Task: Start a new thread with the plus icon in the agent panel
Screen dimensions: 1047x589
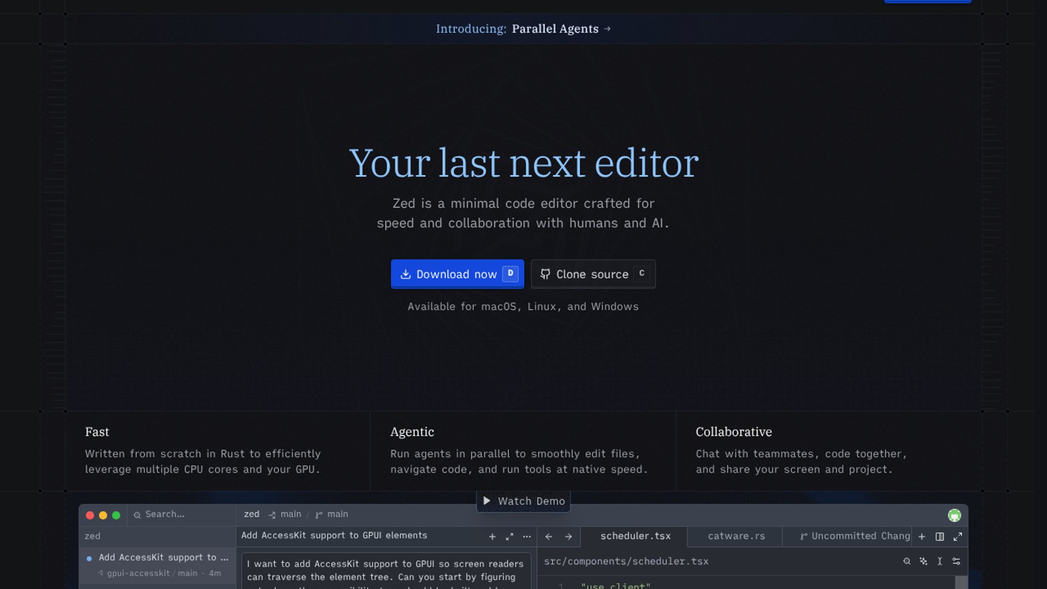Action: 492,537
